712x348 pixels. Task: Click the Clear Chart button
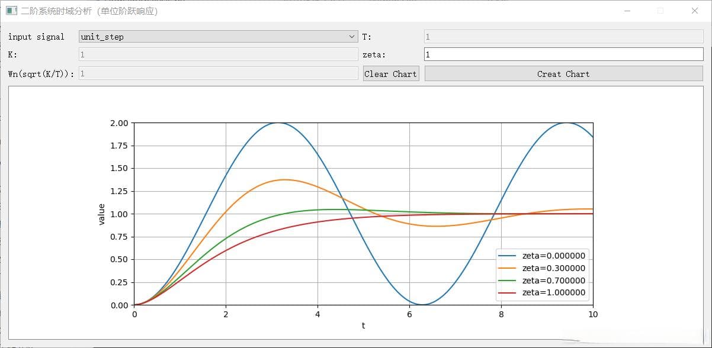click(x=391, y=74)
